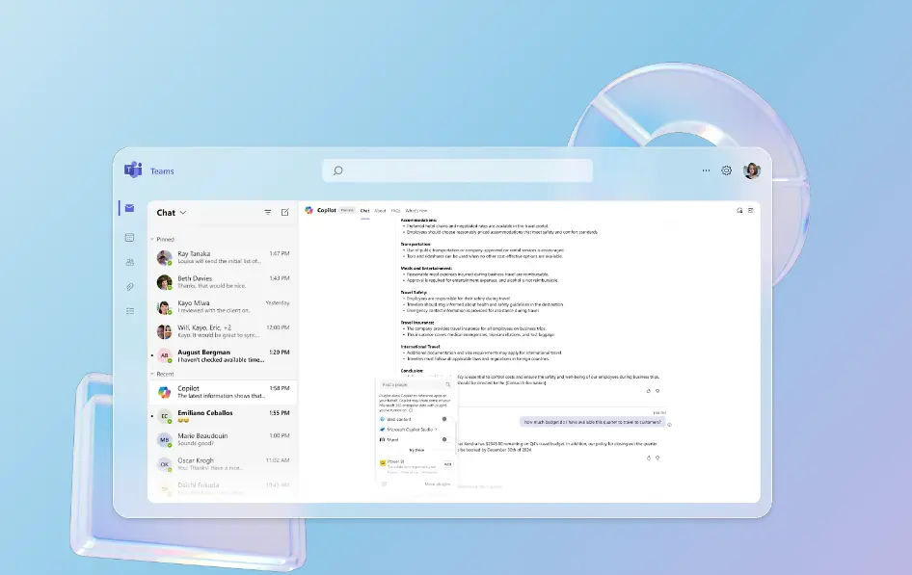912x575 pixels.
Task: Switch to the About tab in Copilot
Action: coord(380,210)
